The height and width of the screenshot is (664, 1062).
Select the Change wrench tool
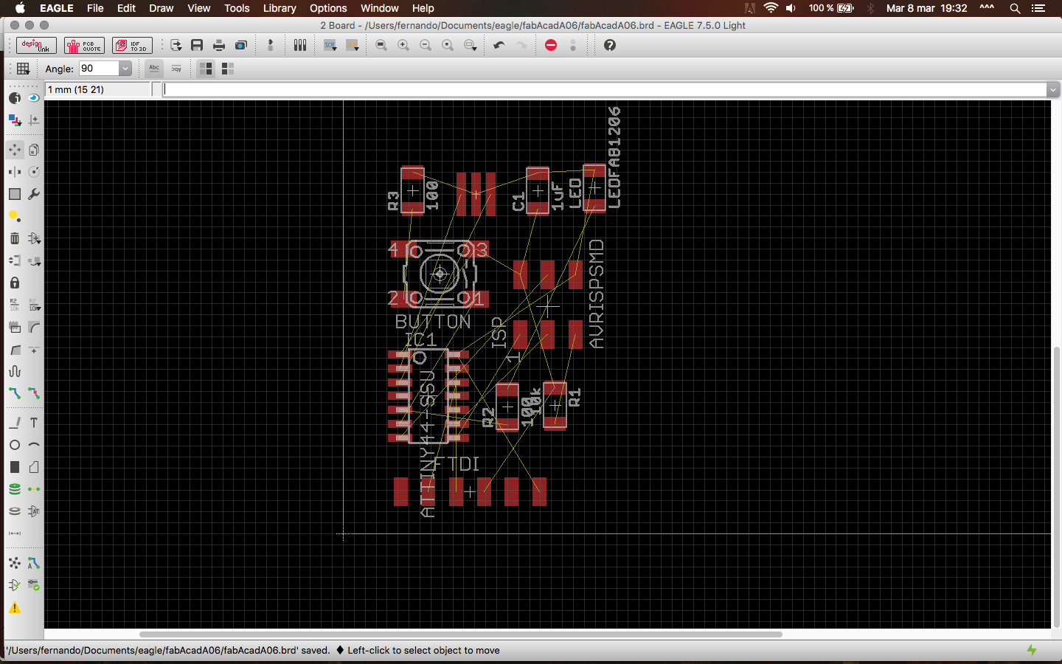pyautogui.click(x=34, y=194)
